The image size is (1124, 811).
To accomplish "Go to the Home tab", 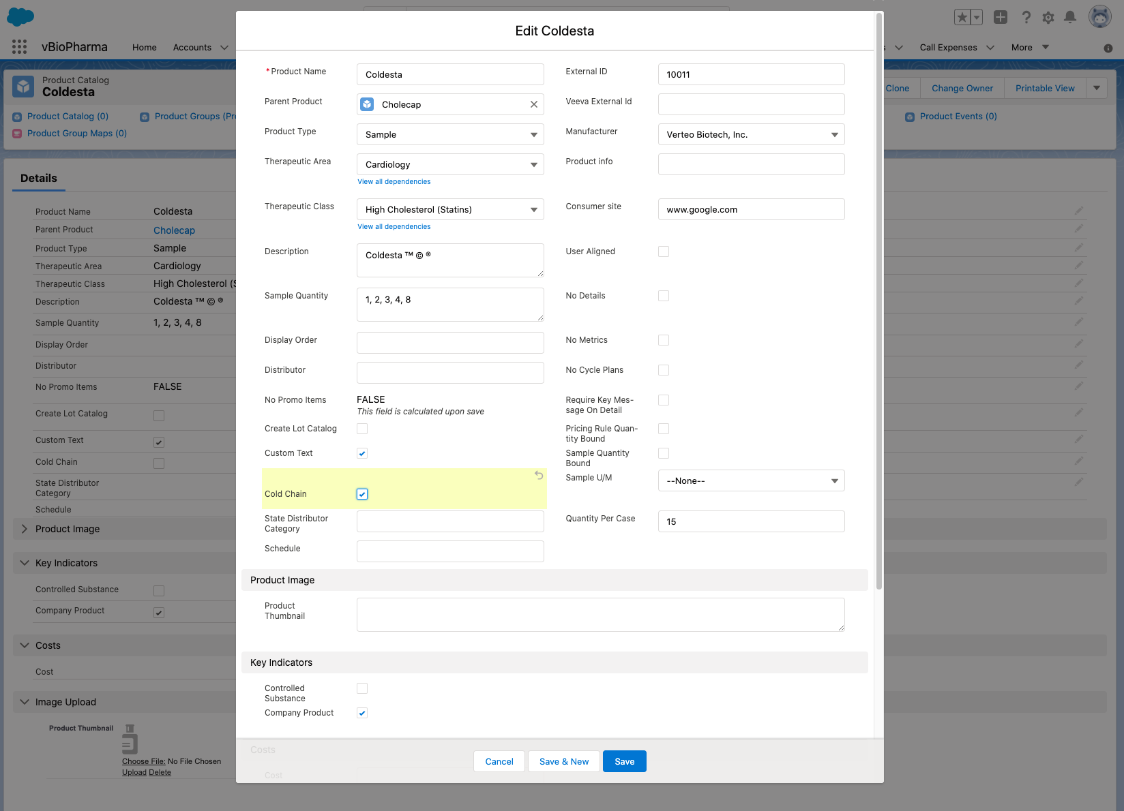I will point(145,47).
